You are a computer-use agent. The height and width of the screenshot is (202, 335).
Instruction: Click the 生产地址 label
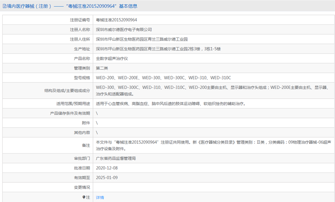82,49
